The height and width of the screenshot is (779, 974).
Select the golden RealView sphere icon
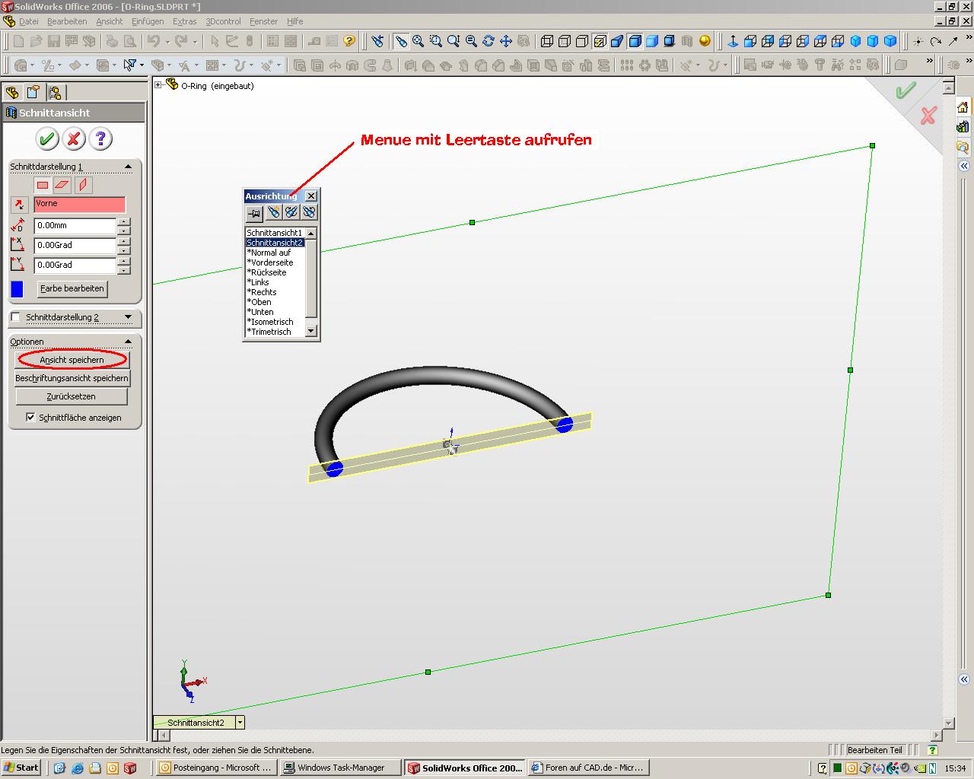(x=705, y=41)
